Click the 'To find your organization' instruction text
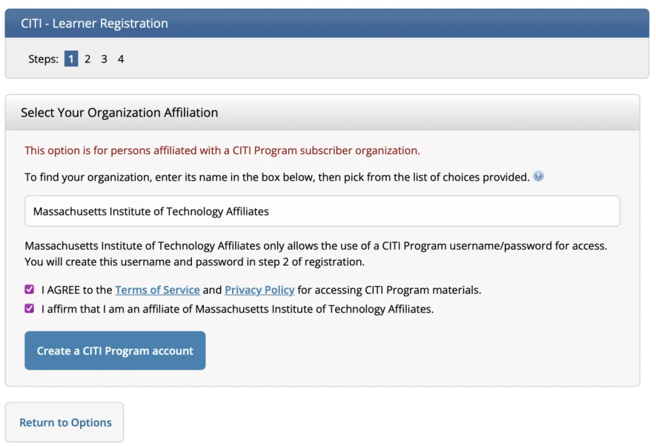656x446 pixels. point(277,177)
